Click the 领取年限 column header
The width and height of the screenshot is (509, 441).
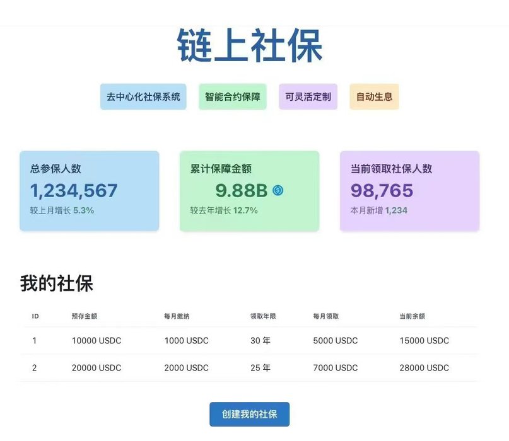[x=262, y=316]
